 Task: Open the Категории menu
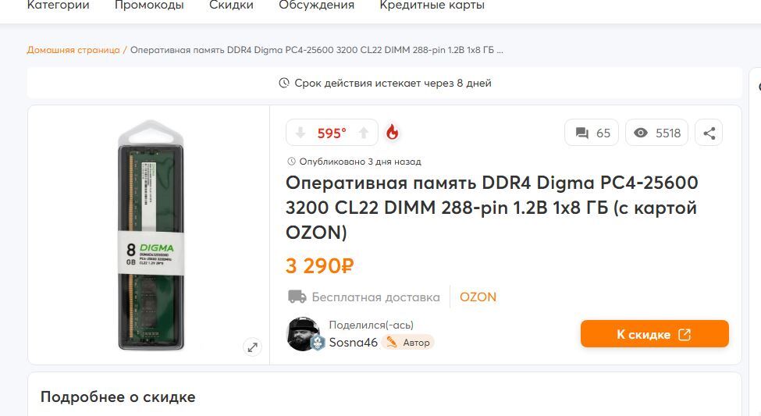59,5
